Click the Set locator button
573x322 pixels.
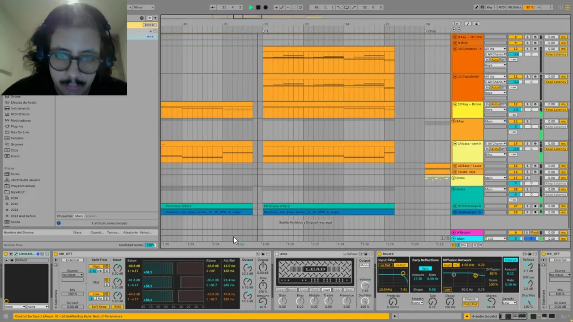(x=456, y=24)
